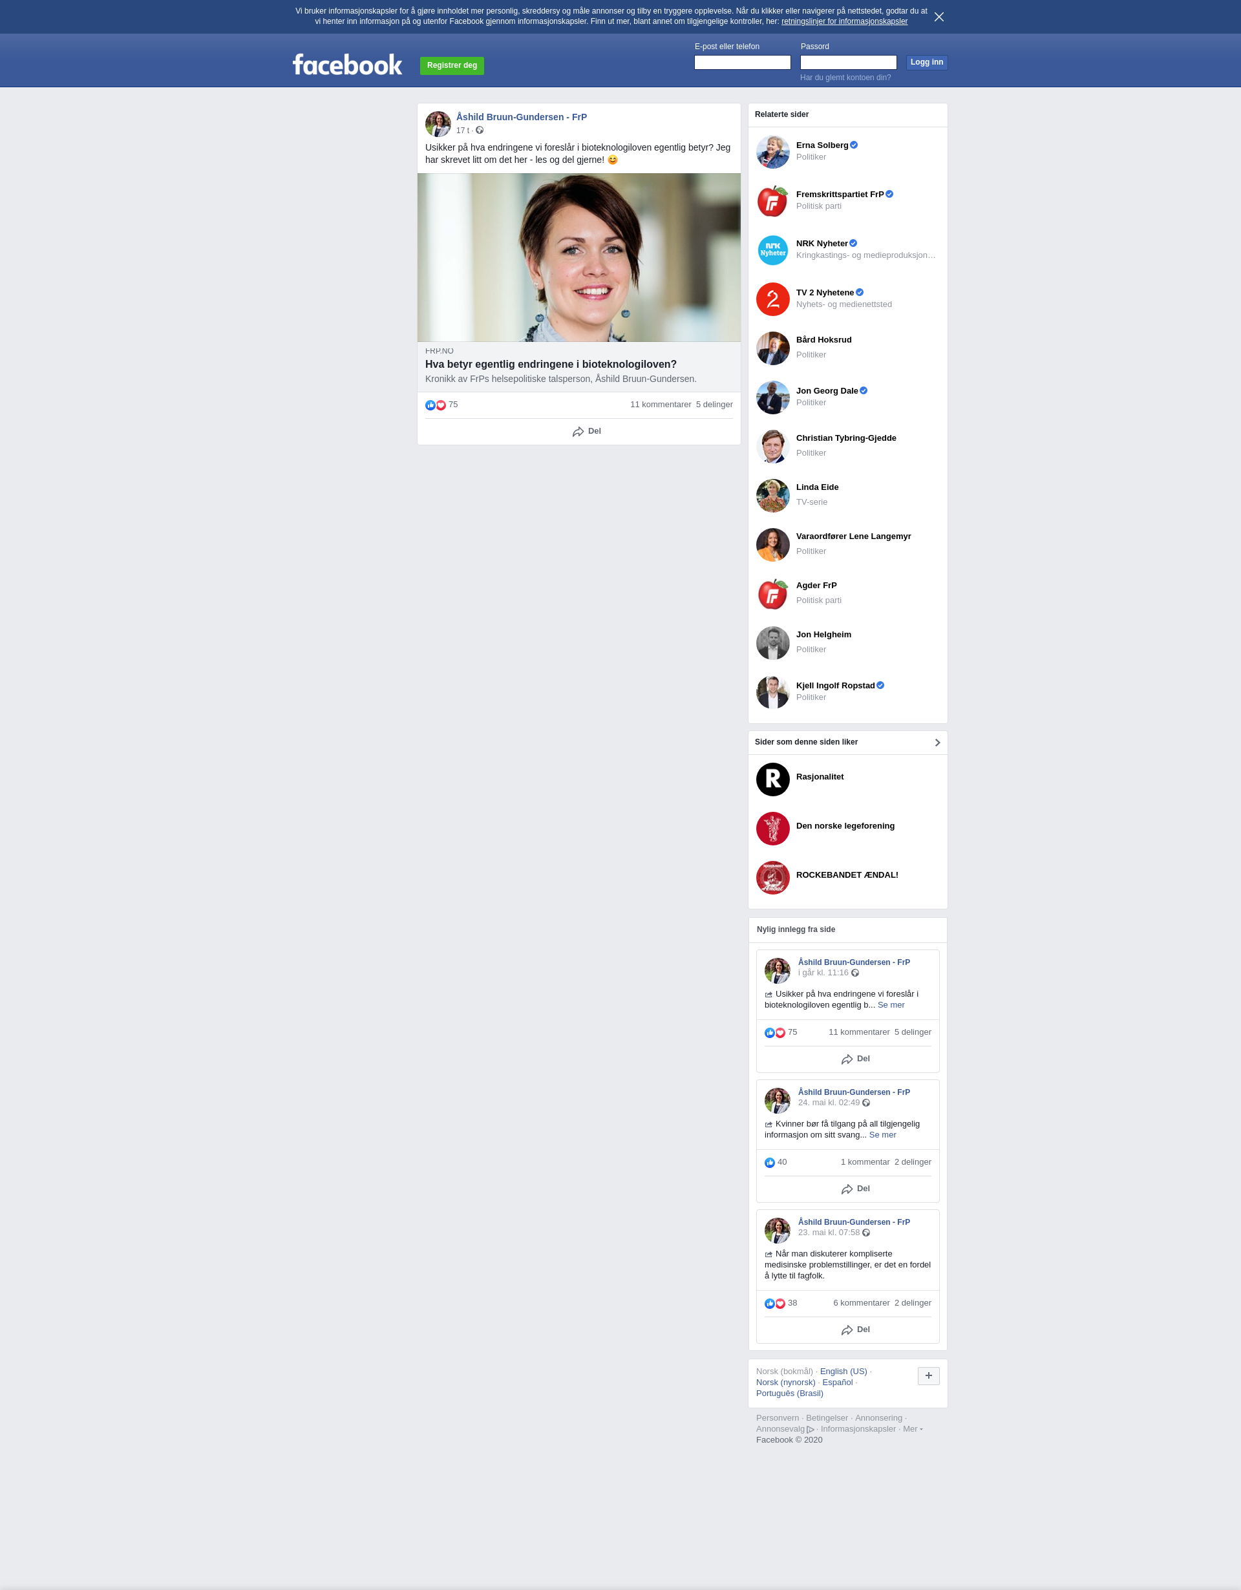Click Jon Georg Dale's avatar

pos(772,397)
